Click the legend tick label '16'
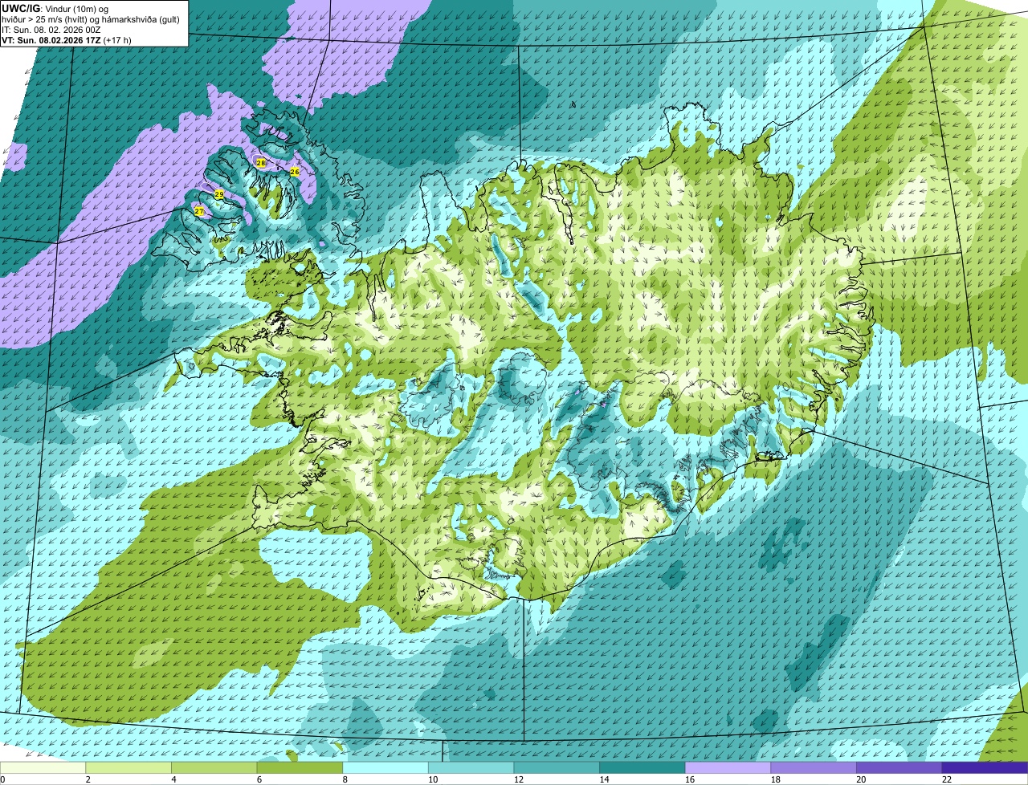Image resolution: width=1028 pixels, height=785 pixels. (689, 779)
